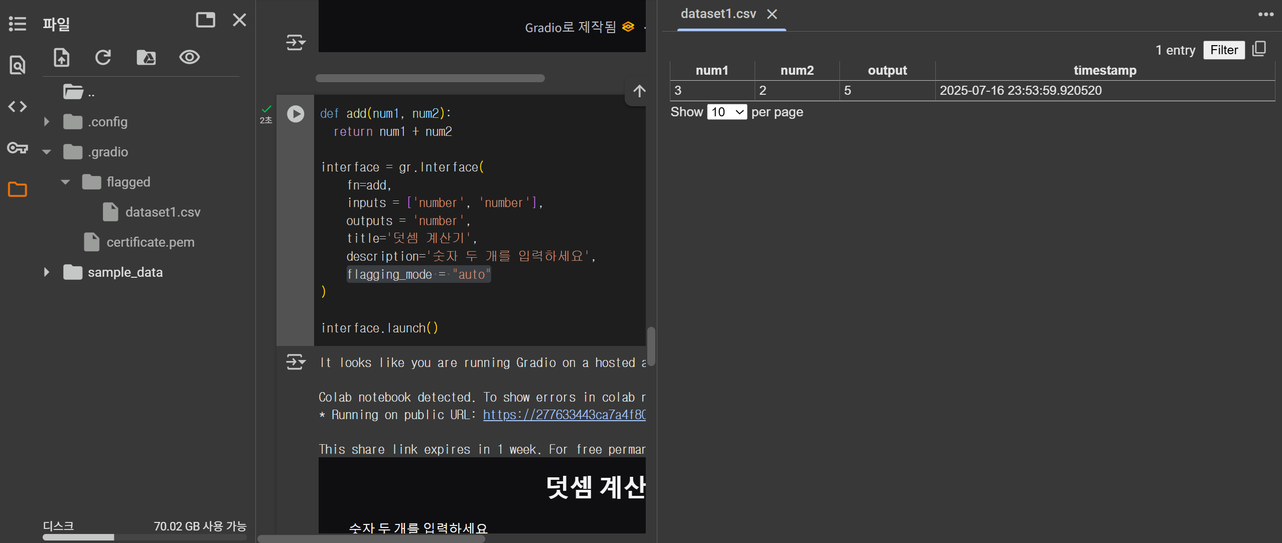Click the Filter button

pyautogui.click(x=1223, y=50)
